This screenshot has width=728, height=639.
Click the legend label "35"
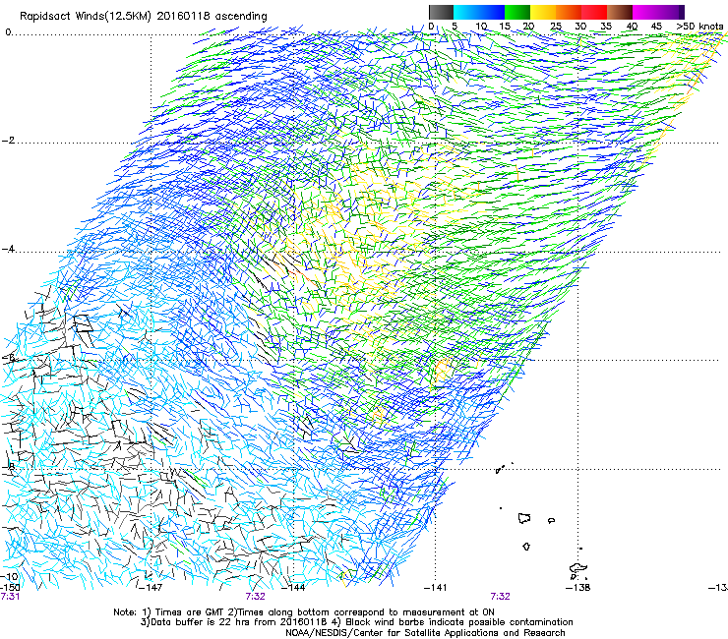pyautogui.click(x=606, y=27)
